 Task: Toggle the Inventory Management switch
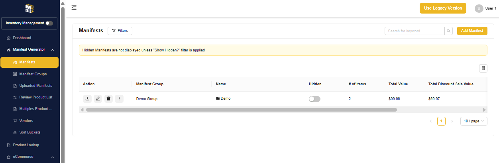tap(49, 23)
